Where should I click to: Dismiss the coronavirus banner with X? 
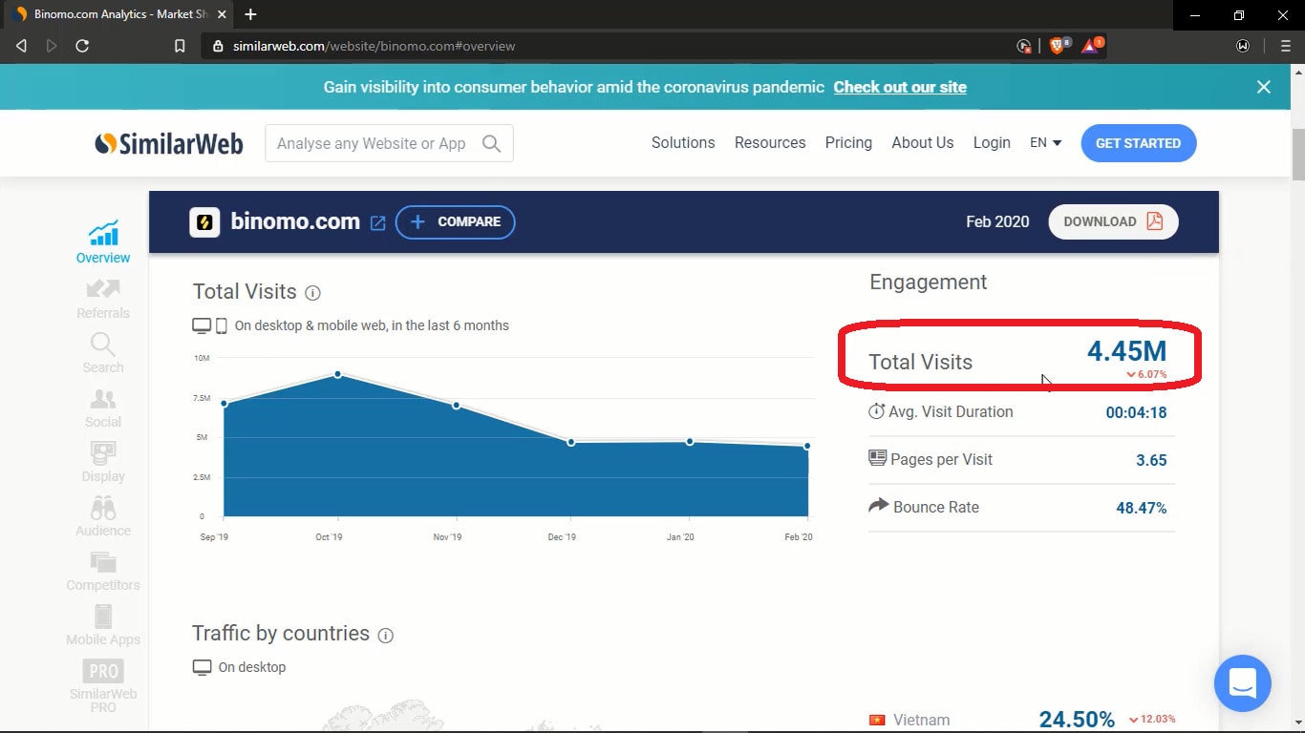1264,87
